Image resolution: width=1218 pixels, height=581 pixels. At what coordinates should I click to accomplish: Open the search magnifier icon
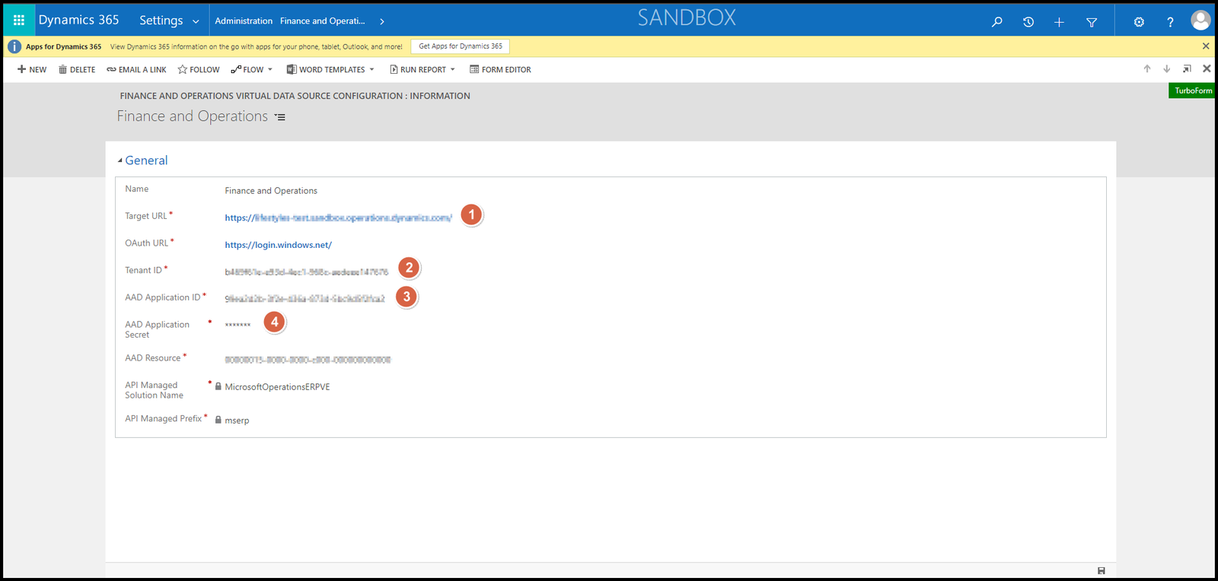point(996,22)
